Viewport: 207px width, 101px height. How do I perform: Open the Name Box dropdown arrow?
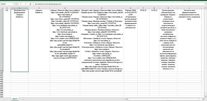tap(13, 4)
